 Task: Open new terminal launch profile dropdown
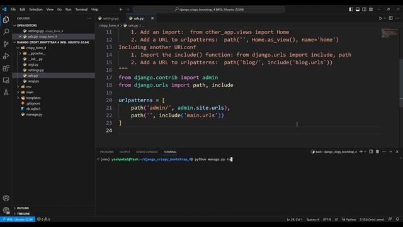(x=365, y=152)
